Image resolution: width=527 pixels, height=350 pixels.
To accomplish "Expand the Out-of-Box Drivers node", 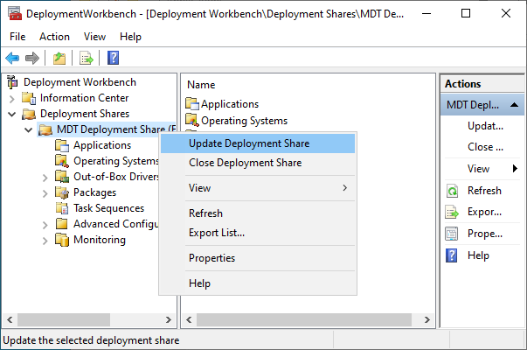I will (x=45, y=178).
